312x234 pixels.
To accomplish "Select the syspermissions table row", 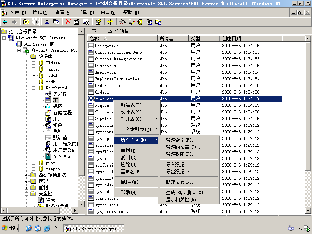I will point(185,211).
